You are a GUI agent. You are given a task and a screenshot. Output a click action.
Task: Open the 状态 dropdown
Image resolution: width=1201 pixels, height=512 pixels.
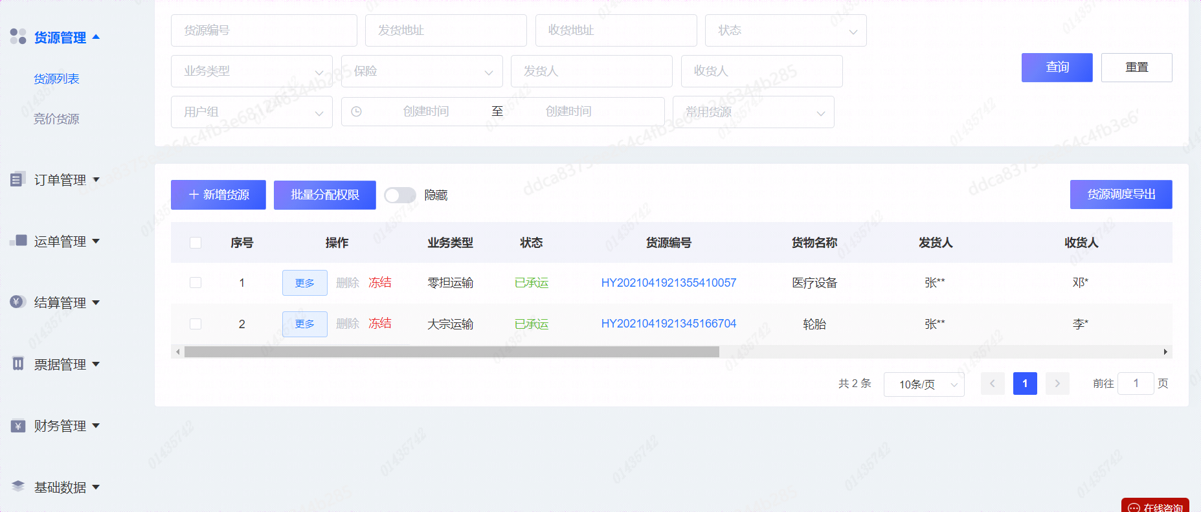click(x=786, y=30)
